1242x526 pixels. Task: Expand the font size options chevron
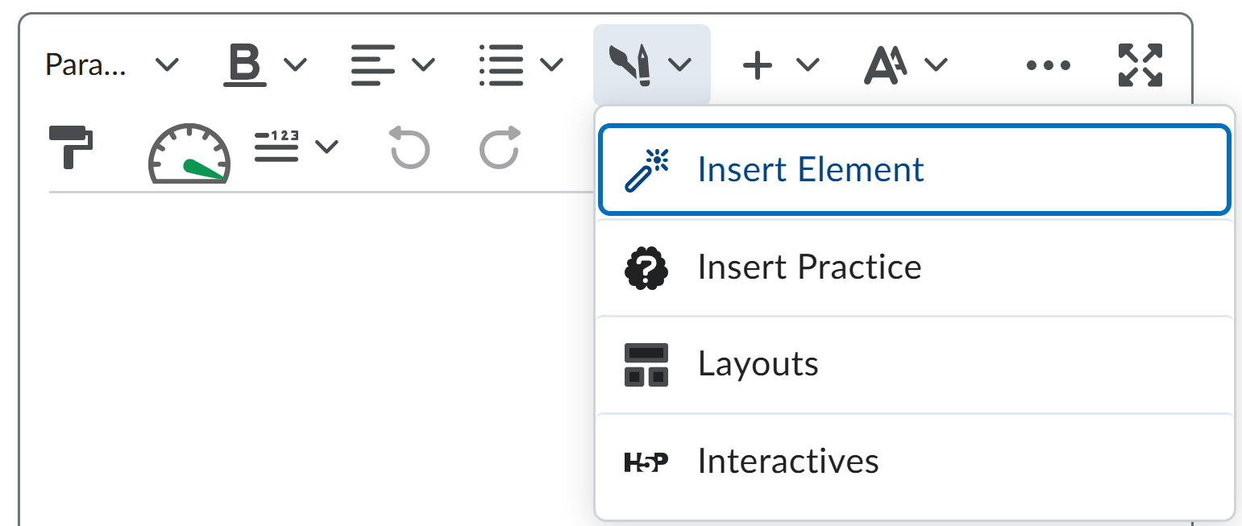[936, 64]
